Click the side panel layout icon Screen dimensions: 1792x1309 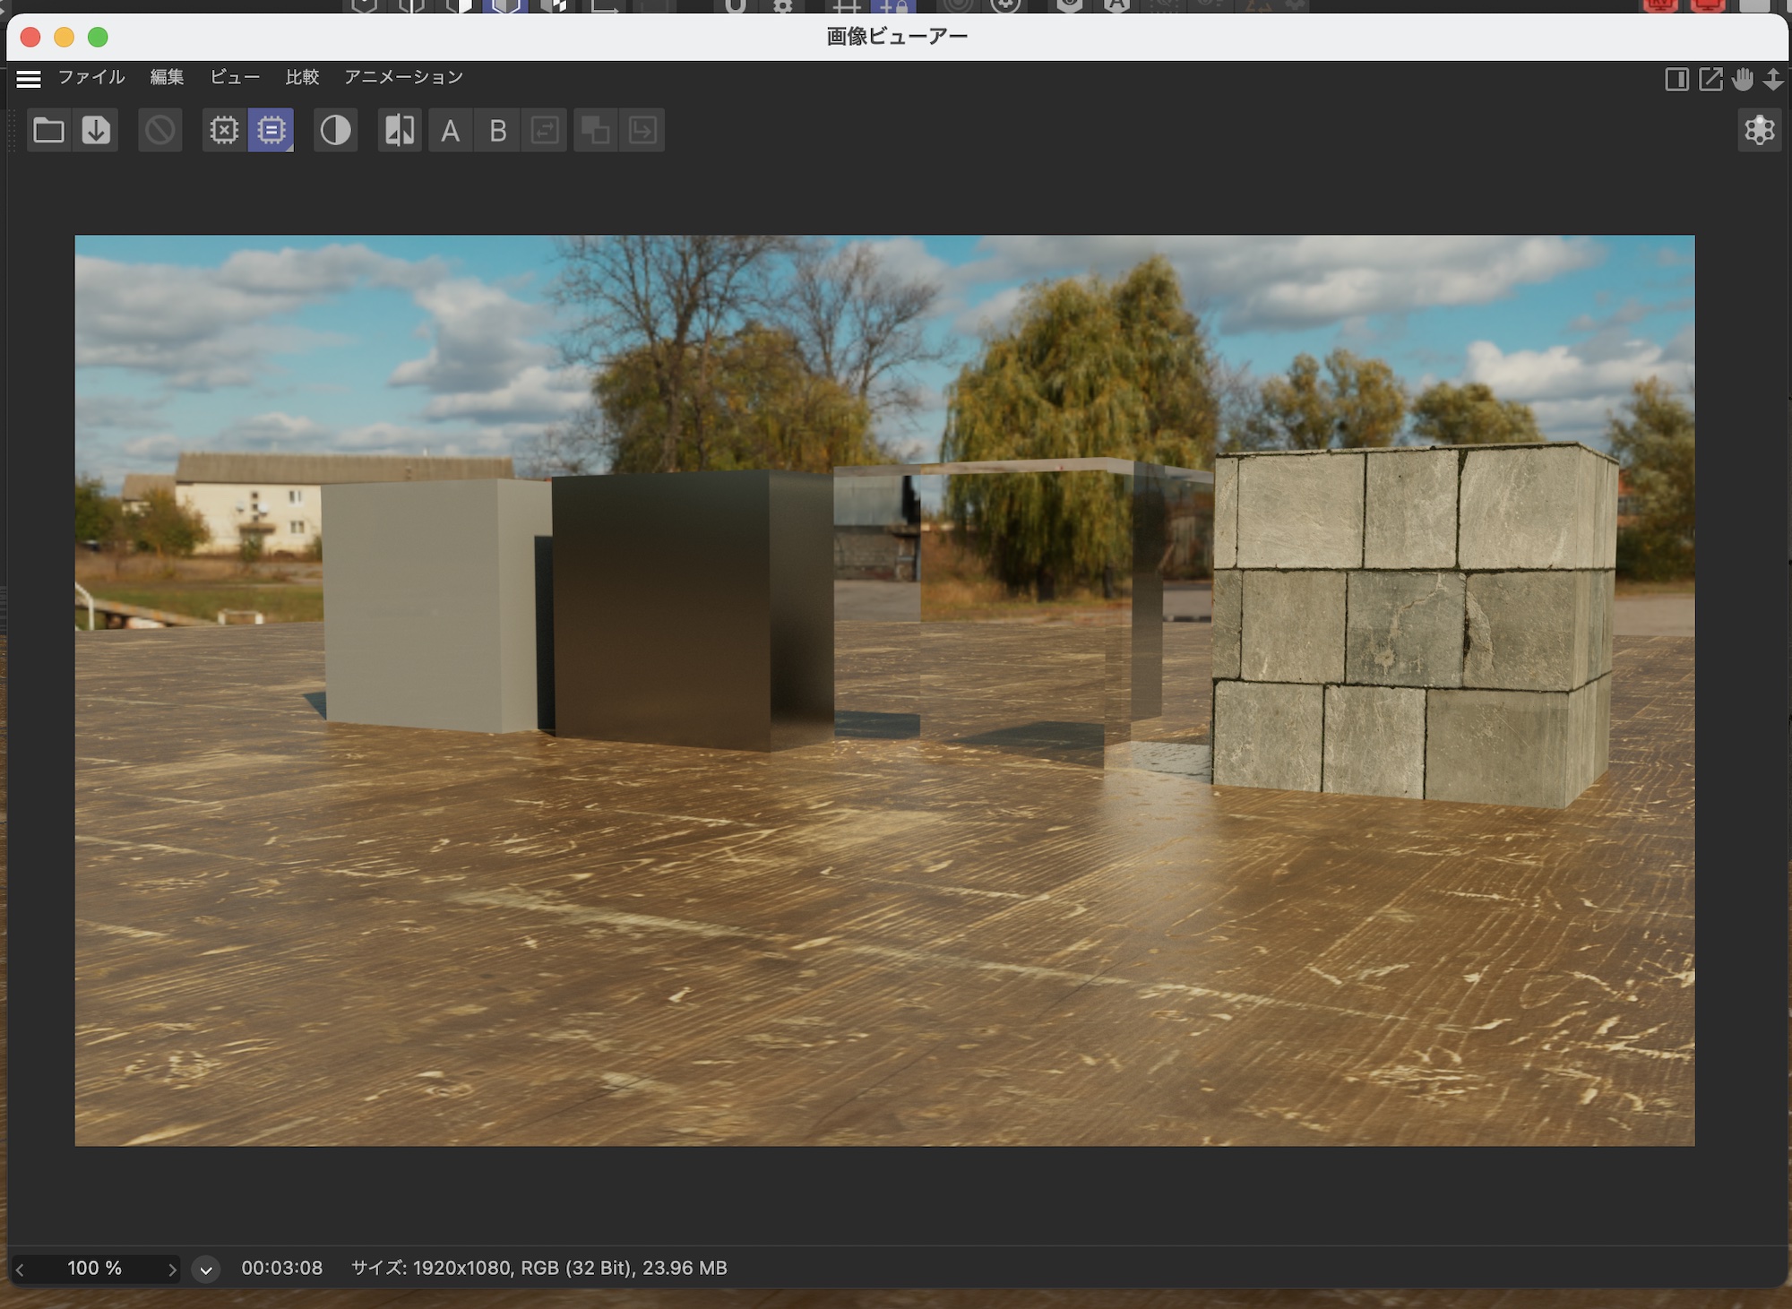point(1676,79)
